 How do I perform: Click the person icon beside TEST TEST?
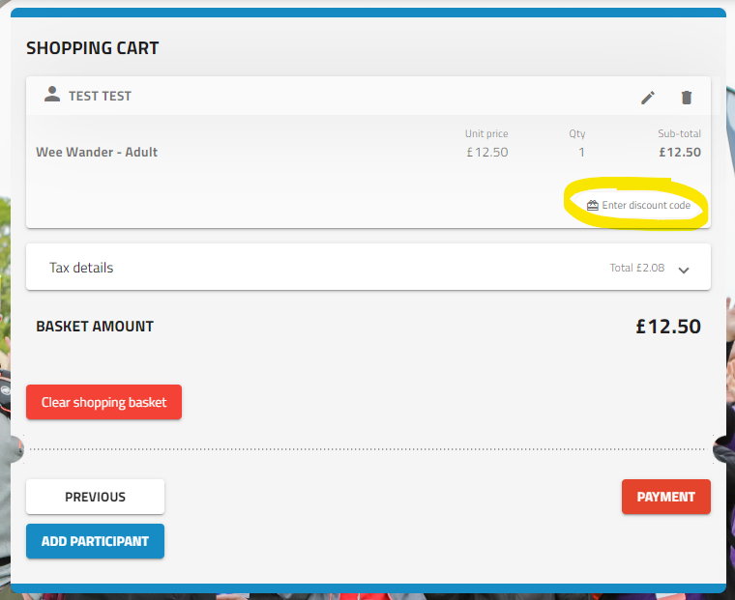click(52, 94)
